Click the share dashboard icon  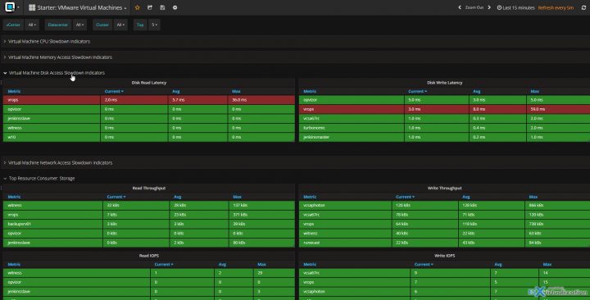tap(150, 7)
